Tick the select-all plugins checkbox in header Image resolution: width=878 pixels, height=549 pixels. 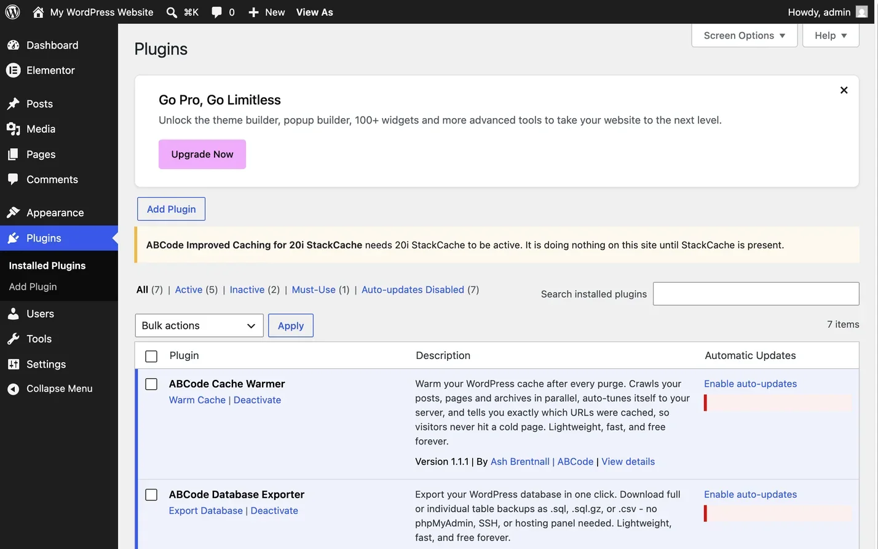[151, 356]
